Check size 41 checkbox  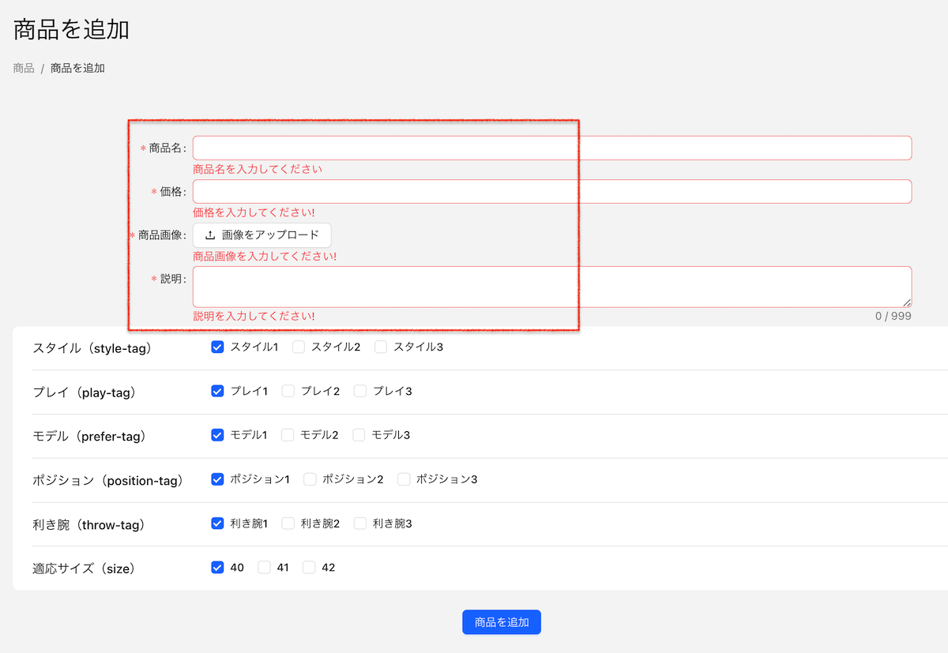265,568
